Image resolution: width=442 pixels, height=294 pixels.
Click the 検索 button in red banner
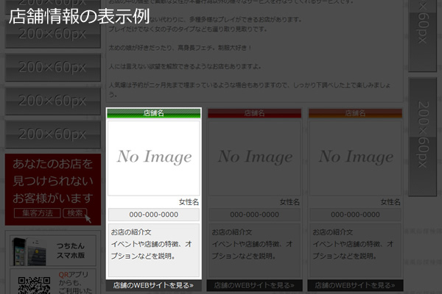click(x=75, y=213)
